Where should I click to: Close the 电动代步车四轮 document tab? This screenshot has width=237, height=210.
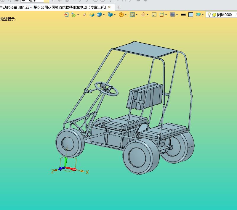(110, 7)
